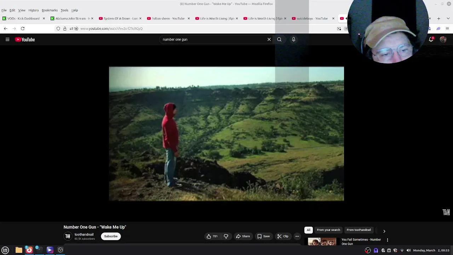
Task: Save the video to a playlist
Action: (x=263, y=236)
